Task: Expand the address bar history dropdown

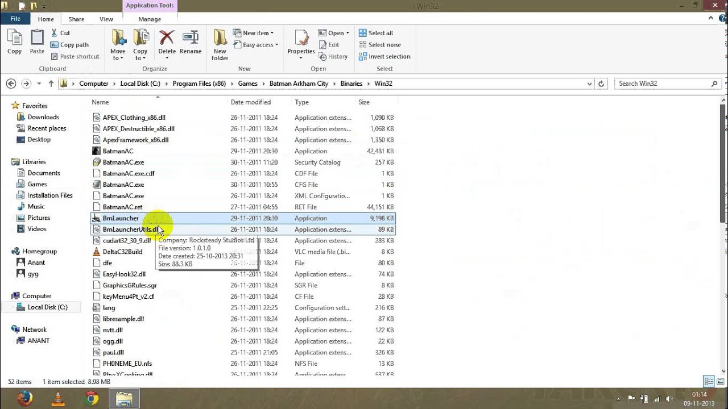Action: point(589,84)
